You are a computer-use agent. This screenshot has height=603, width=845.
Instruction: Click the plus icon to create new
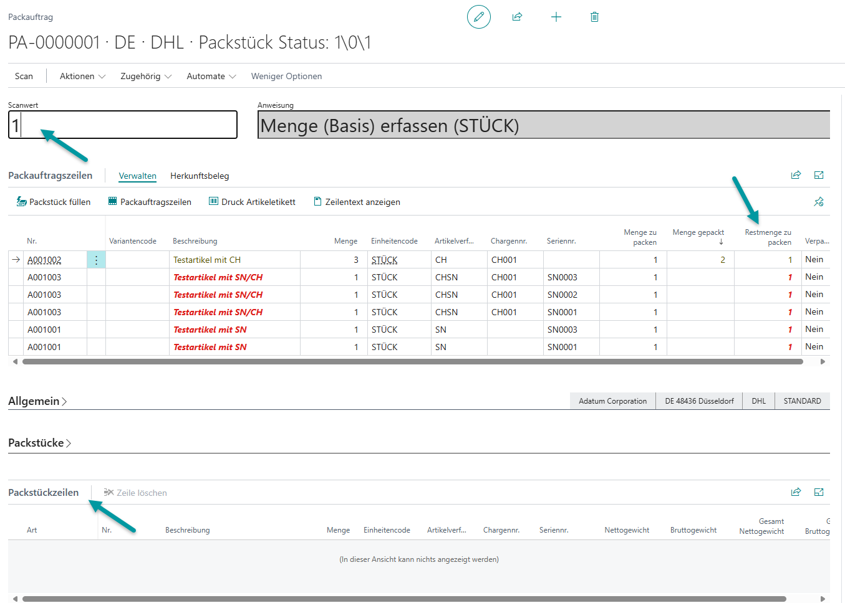coord(556,17)
